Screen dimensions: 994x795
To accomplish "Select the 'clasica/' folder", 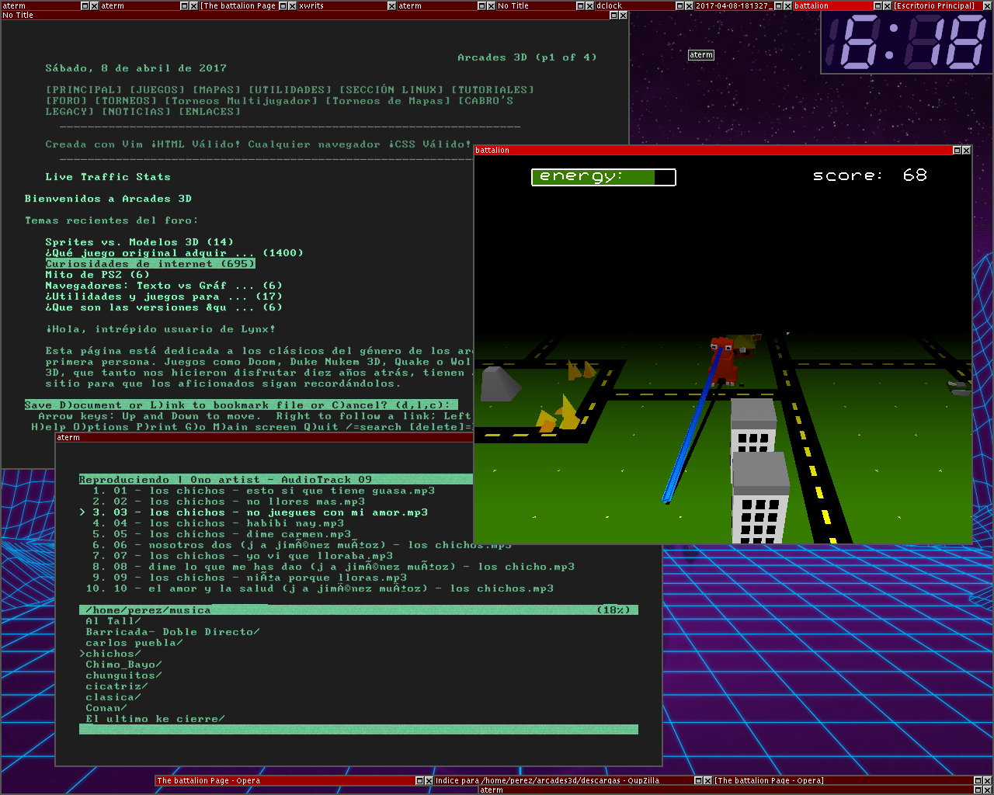I will (113, 697).
